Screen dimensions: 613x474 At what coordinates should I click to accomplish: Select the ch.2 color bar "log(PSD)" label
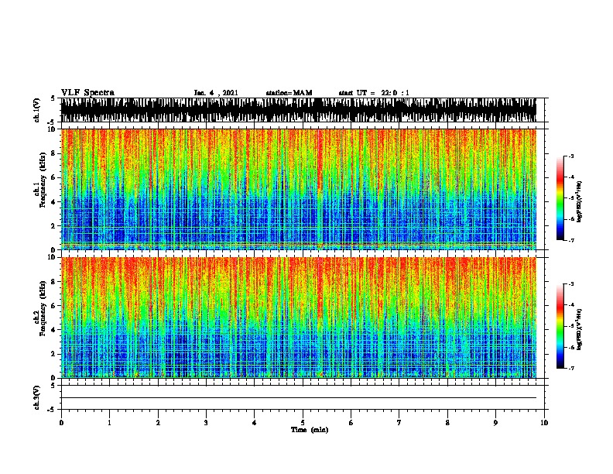(580, 330)
